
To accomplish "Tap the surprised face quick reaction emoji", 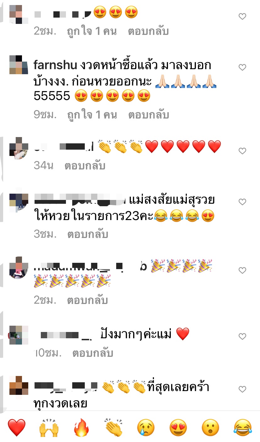I will (x=211, y=428).
